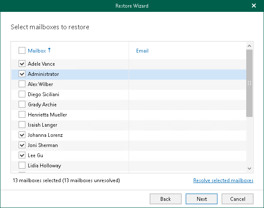Click the scroll up arrow

(249, 46)
